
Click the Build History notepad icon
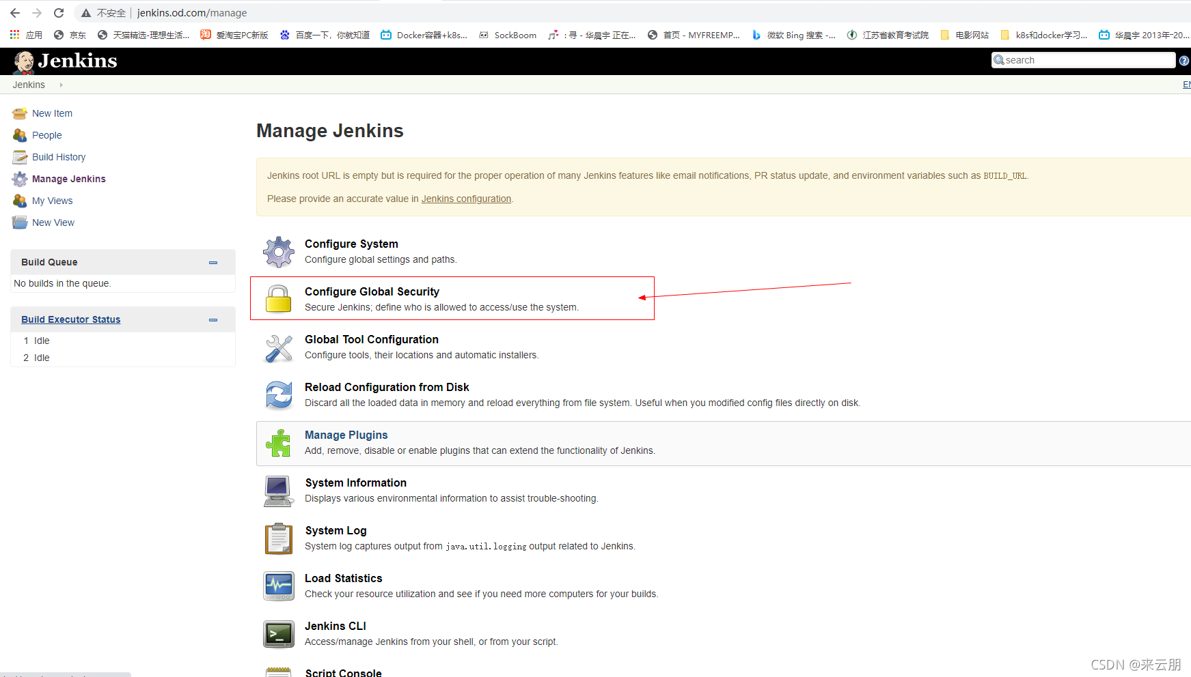[20, 157]
